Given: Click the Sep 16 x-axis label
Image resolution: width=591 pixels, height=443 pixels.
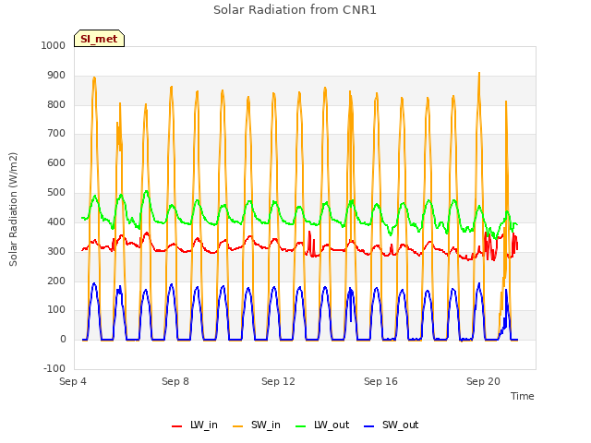Looking at the screenshot, I should coord(380,381).
